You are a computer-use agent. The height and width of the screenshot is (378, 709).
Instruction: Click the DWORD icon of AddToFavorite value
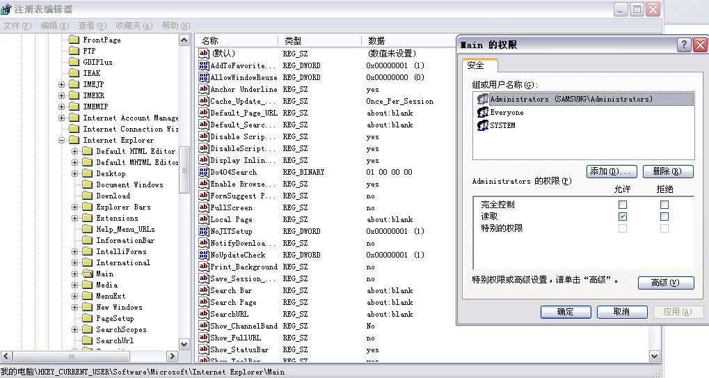204,65
